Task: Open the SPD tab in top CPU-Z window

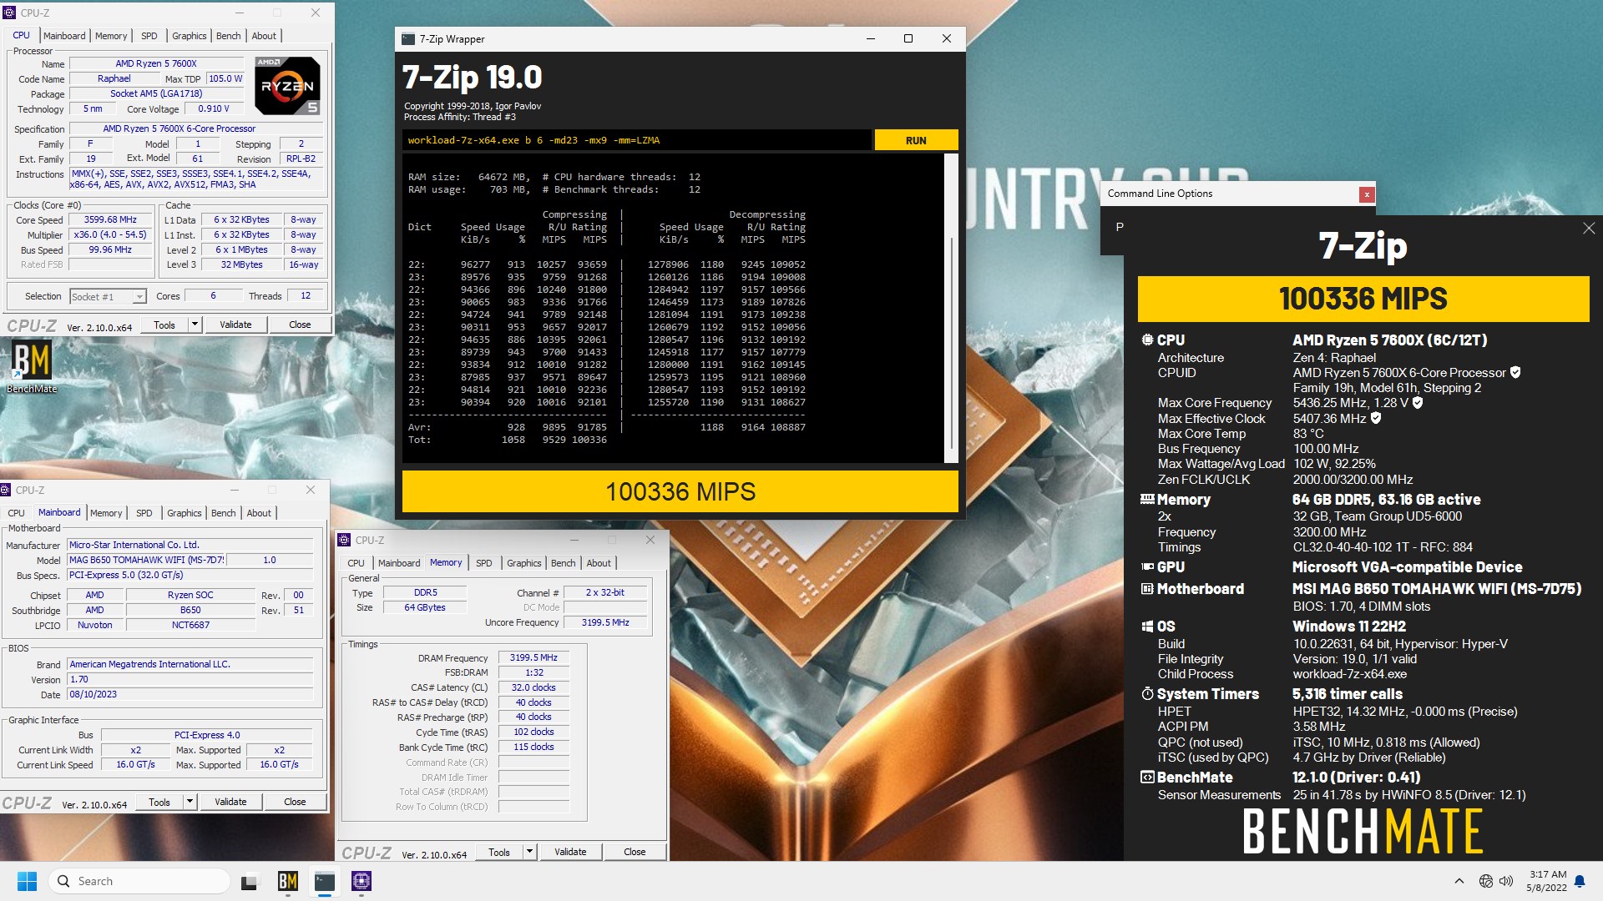Action: 149,36
